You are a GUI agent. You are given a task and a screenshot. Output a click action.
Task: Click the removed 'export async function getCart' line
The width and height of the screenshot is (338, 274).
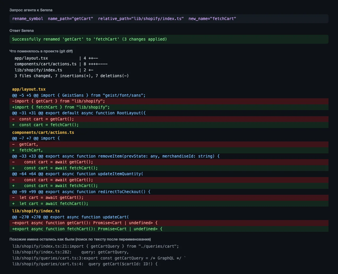[169, 223]
